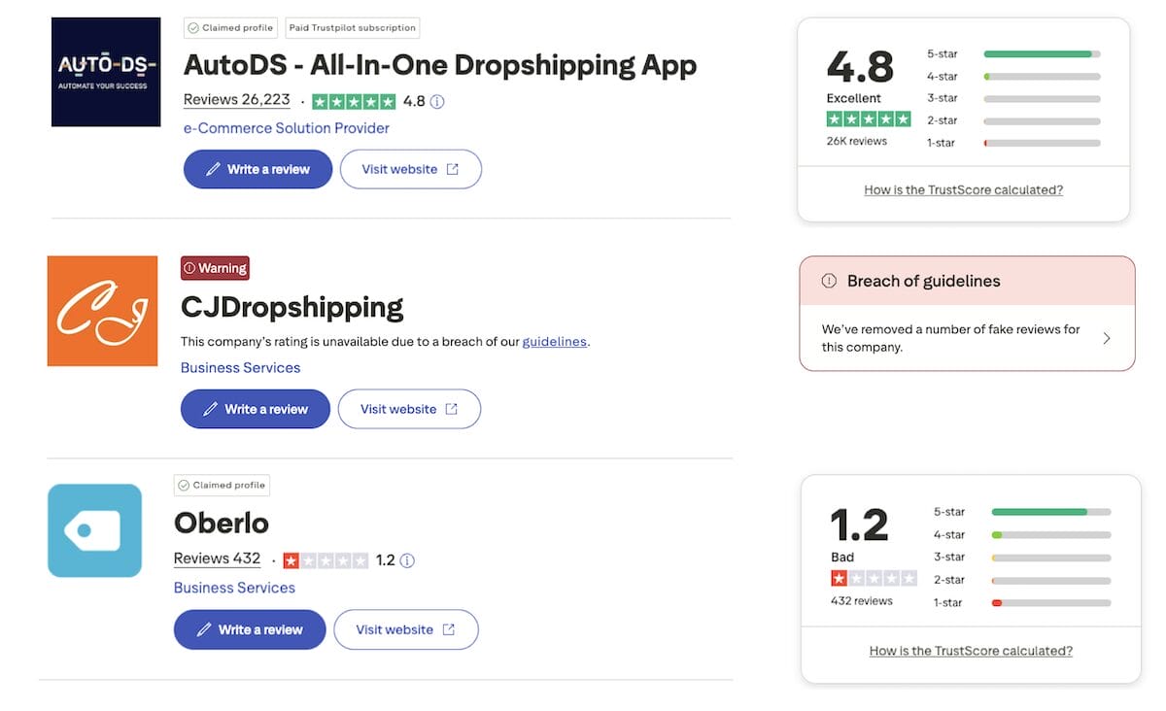Open the e-Commerce Solution Provider category
The image size is (1166, 711).
click(x=286, y=127)
